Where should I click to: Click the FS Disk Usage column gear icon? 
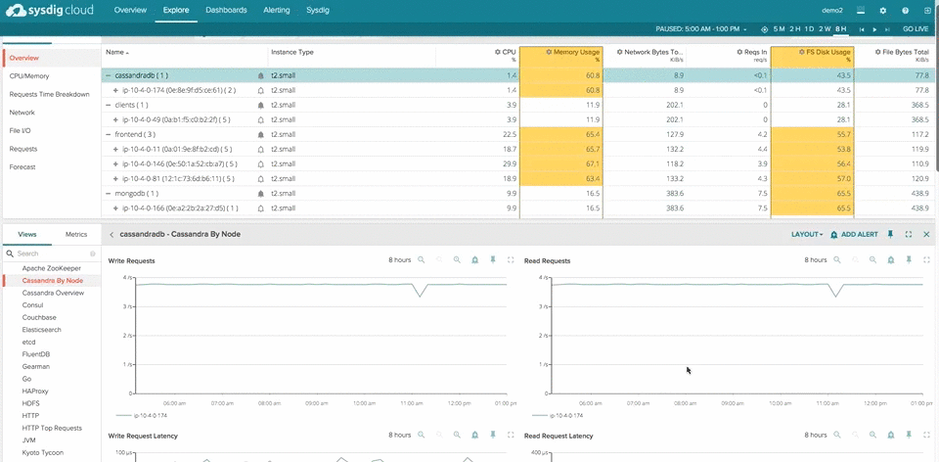click(802, 52)
